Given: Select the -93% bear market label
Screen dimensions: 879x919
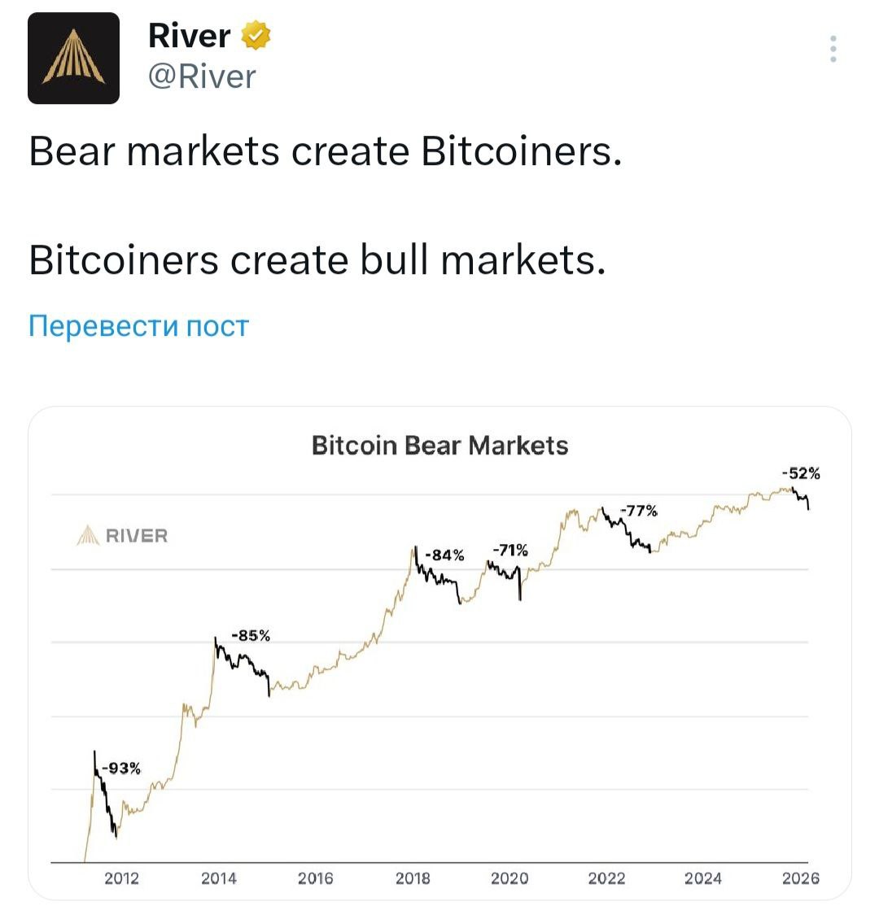Looking at the screenshot, I should point(123,766).
